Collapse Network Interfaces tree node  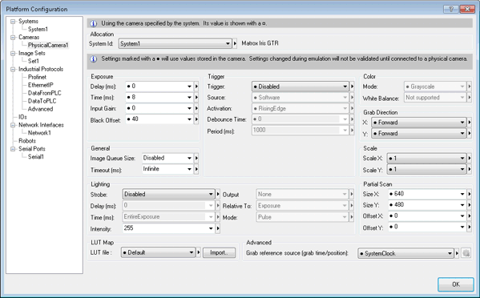pos(13,125)
